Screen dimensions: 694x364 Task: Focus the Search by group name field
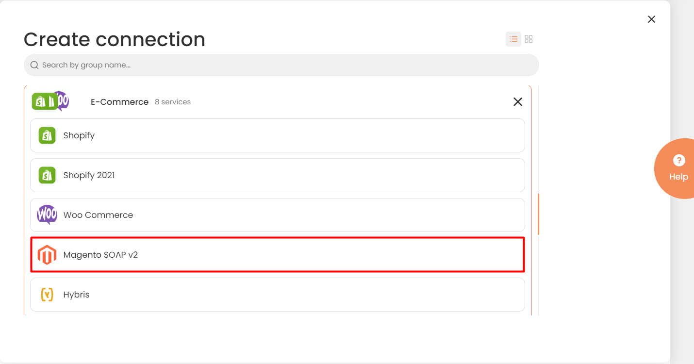(281, 65)
